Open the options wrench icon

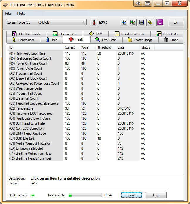click(x=150, y=22)
